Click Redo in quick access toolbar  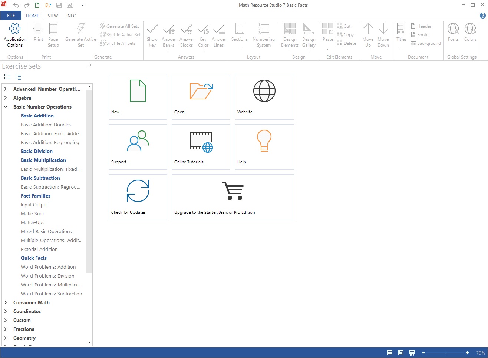pyautogui.click(x=26, y=5)
